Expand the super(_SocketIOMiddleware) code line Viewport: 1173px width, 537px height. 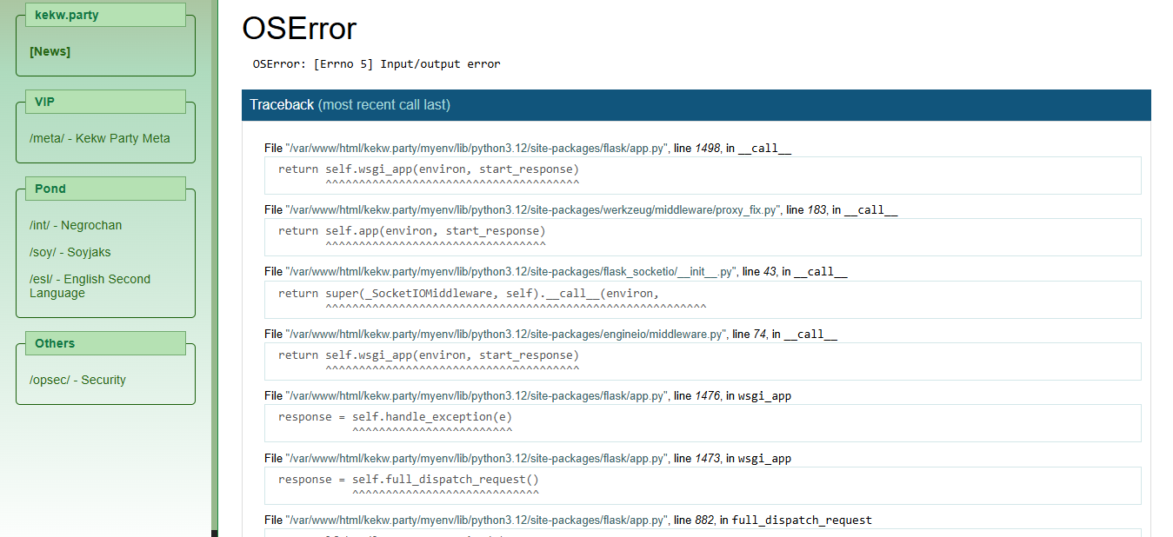tap(702, 299)
